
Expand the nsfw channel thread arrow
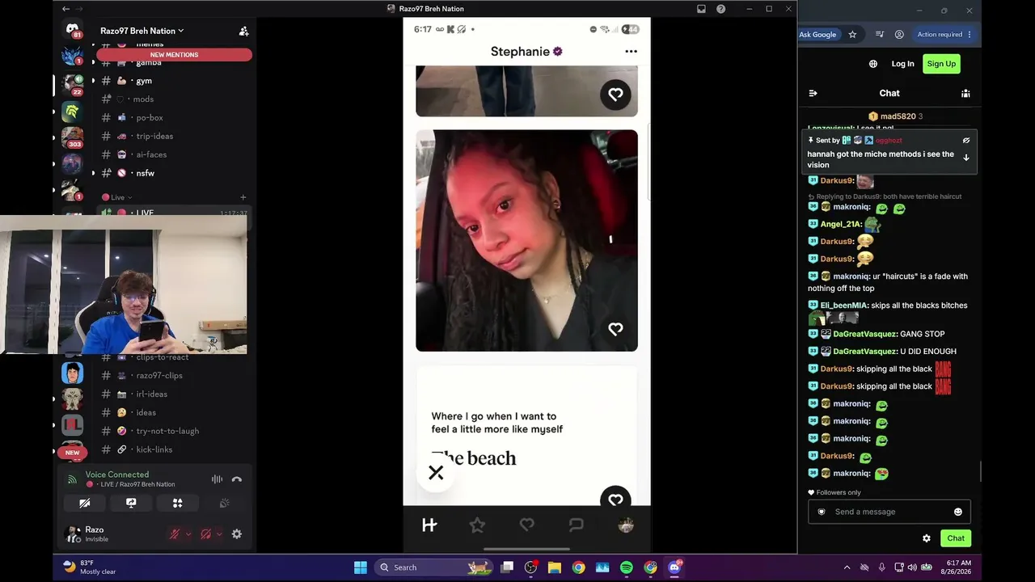[93, 173]
